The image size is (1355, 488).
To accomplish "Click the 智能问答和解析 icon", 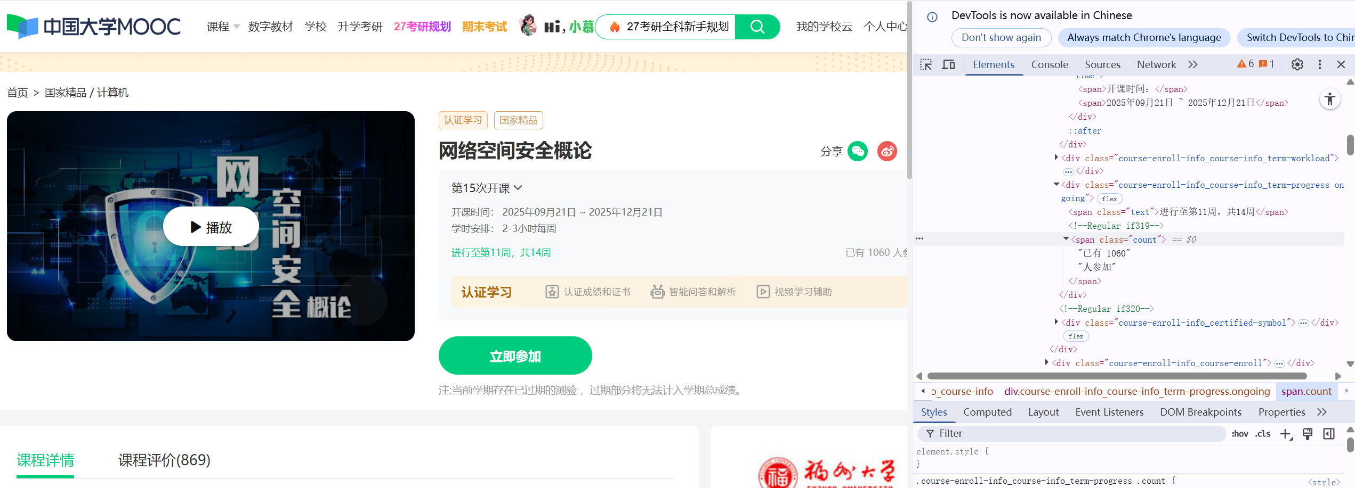I will point(657,292).
